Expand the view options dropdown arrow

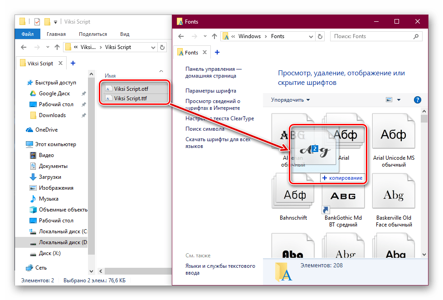399,100
